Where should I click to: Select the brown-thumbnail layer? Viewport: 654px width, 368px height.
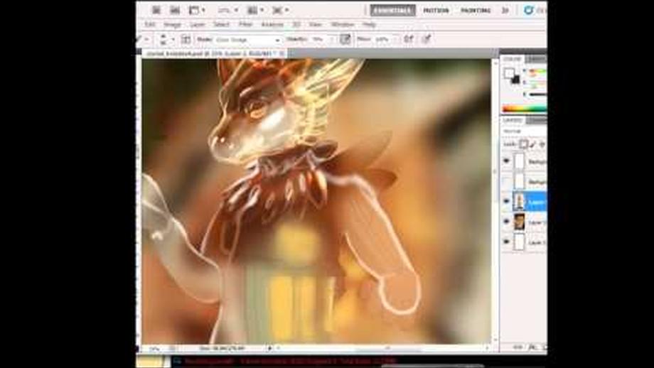coord(519,222)
